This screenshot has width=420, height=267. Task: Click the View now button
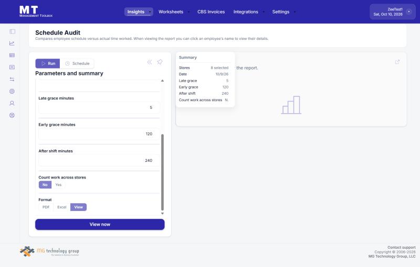(100, 225)
